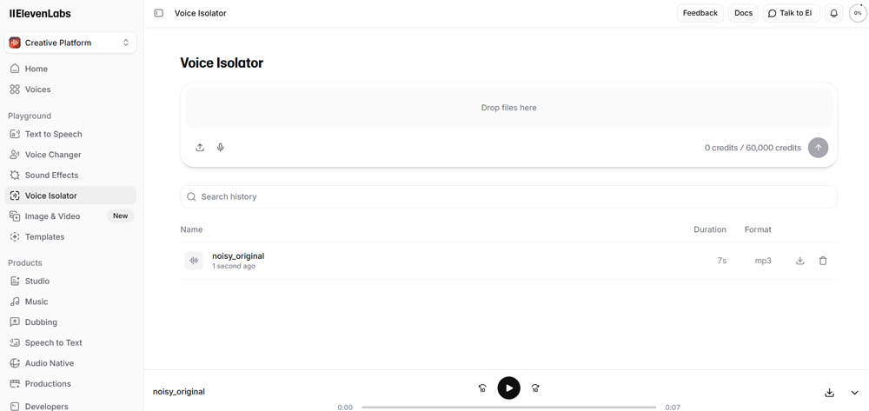The width and height of the screenshot is (869, 411).
Task: Delete the noisy_original history entry
Action: [823, 261]
